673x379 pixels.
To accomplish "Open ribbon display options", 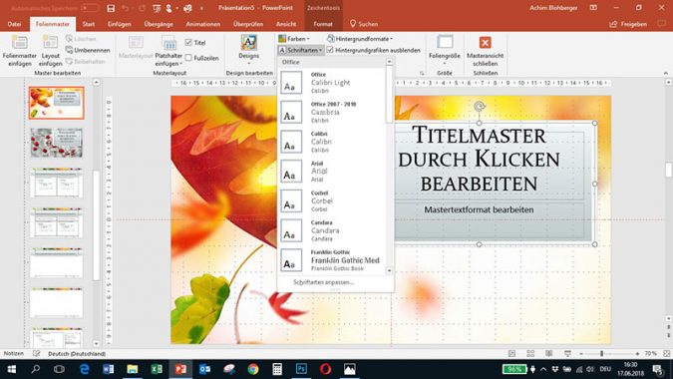I will (593, 8).
